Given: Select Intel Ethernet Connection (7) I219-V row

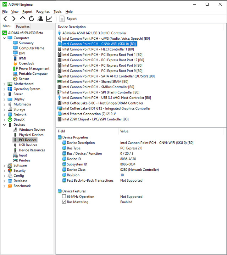Looking at the screenshot, I should click(x=87, y=114).
